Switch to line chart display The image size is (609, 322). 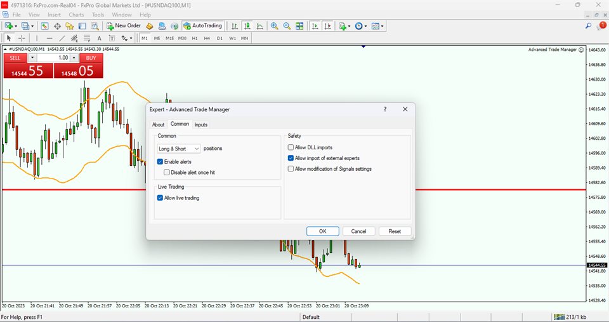point(260,26)
